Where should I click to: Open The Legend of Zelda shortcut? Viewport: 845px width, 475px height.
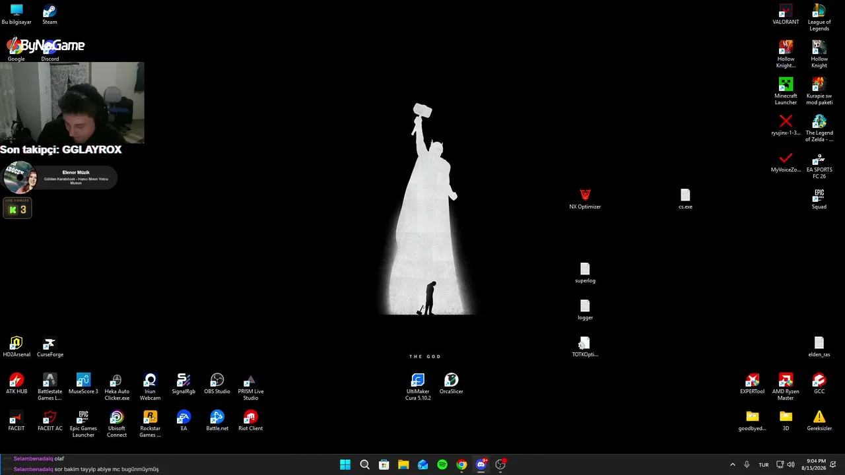[x=819, y=129]
